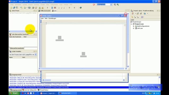The width and height of the screenshot is (169, 95).
Task: Click the Save All toolbar icon
Action: coord(33,8)
